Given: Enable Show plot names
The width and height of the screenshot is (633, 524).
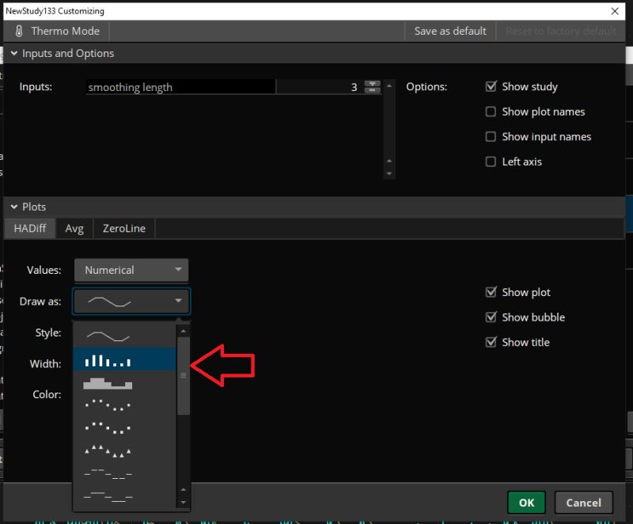Looking at the screenshot, I should pyautogui.click(x=492, y=112).
